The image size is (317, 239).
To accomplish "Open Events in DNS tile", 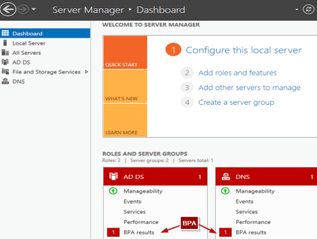I will coord(244,202).
